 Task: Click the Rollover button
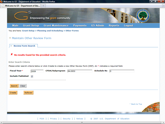tap(28, 92)
